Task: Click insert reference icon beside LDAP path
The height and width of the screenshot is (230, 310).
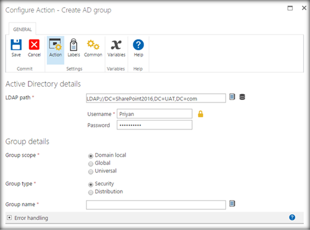Action: (232, 97)
